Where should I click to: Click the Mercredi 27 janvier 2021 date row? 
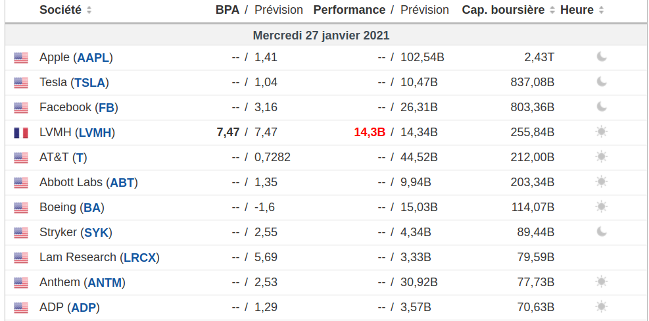321,36
